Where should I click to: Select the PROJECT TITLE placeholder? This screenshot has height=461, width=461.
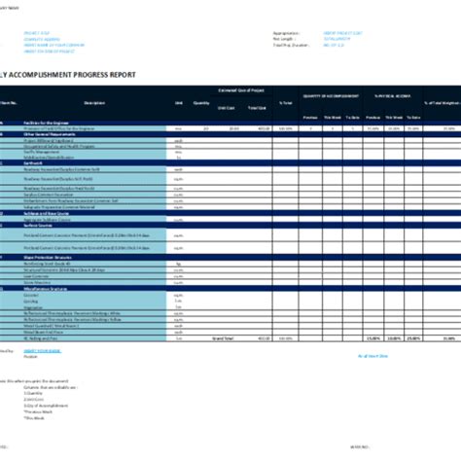[x=36, y=33]
